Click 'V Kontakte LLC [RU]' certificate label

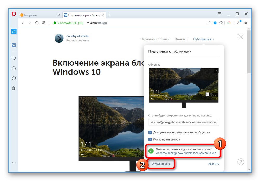[x=70, y=23]
